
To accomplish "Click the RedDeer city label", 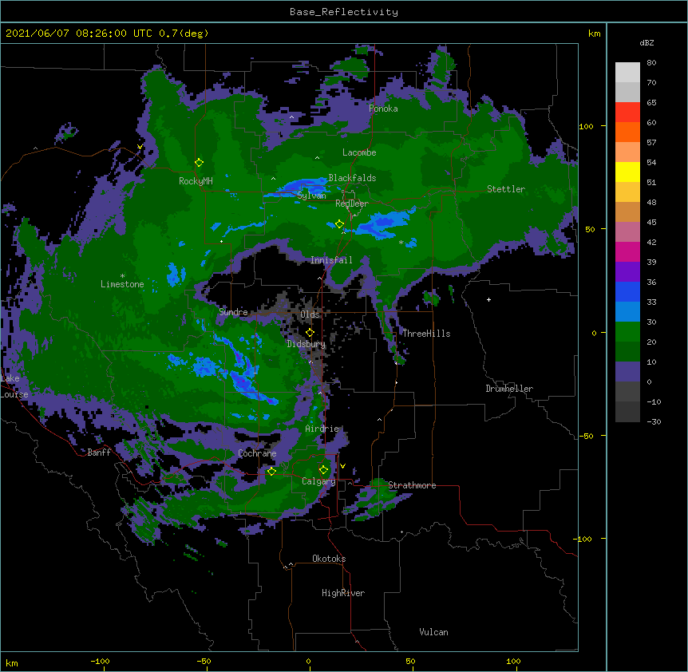I will [352, 204].
